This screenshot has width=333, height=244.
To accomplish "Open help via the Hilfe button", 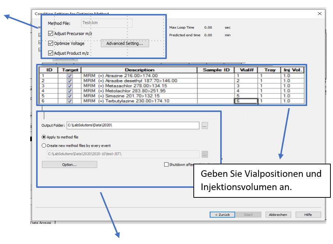I will pos(308,215).
